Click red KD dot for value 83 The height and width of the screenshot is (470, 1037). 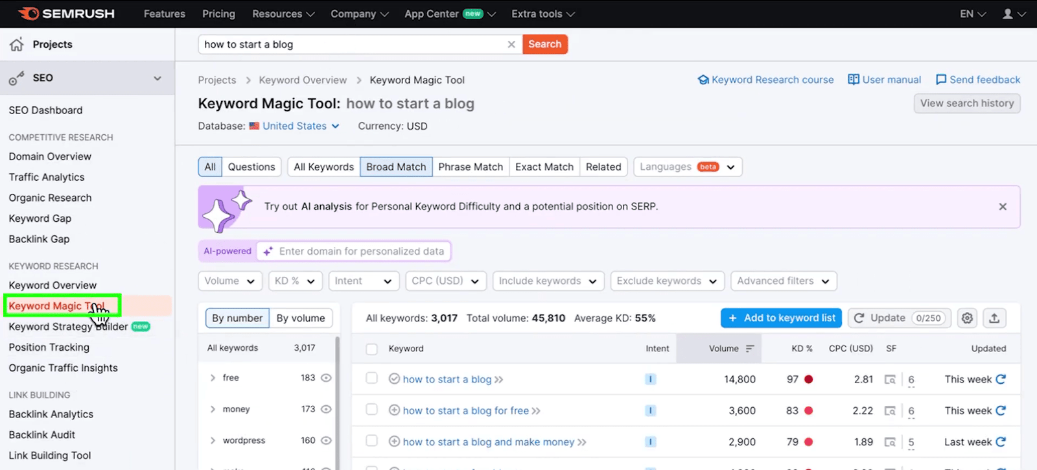click(x=808, y=410)
